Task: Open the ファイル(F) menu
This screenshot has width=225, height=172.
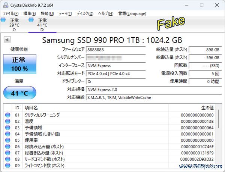Action: pyautogui.click(x=10, y=14)
